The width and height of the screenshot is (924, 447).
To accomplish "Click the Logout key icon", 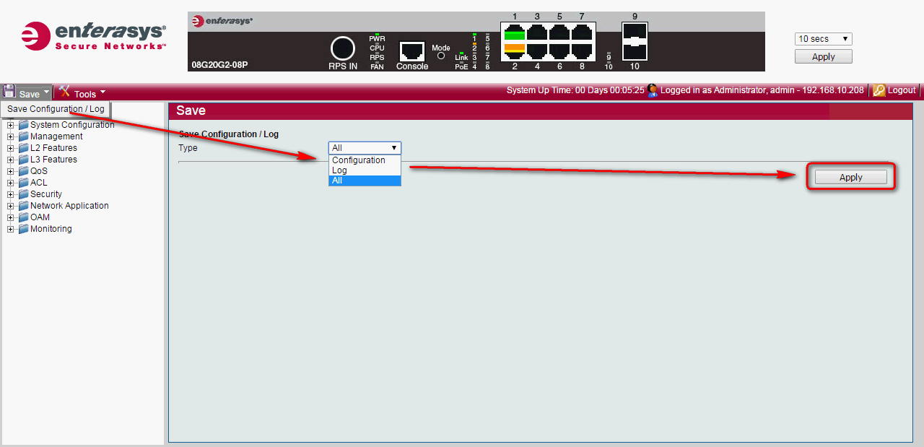I will (879, 90).
